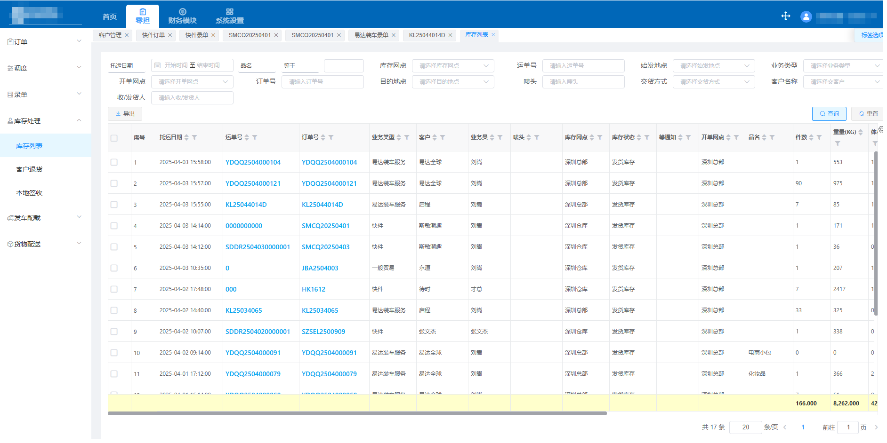Open waybill link YDQQ2504000121
Viewport: 887px width, 443px height.
pos(253,183)
